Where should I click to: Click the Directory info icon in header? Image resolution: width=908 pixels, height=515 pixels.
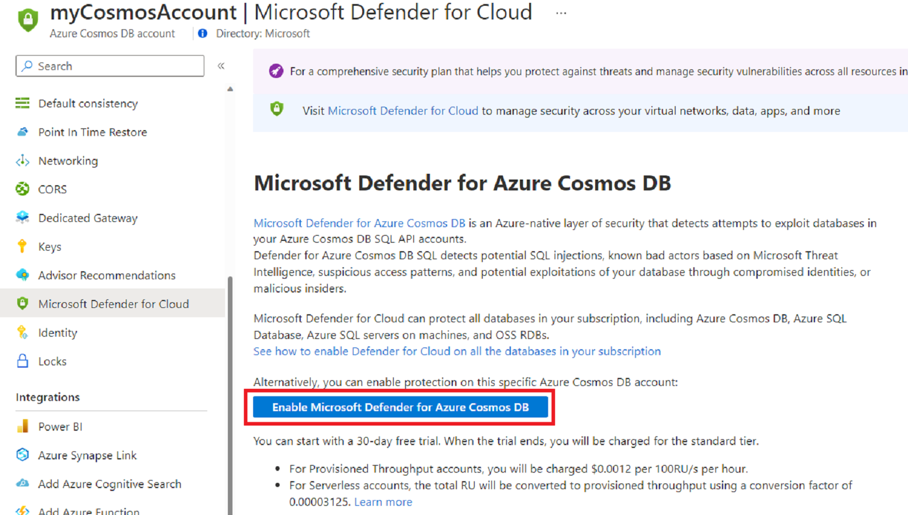203,33
